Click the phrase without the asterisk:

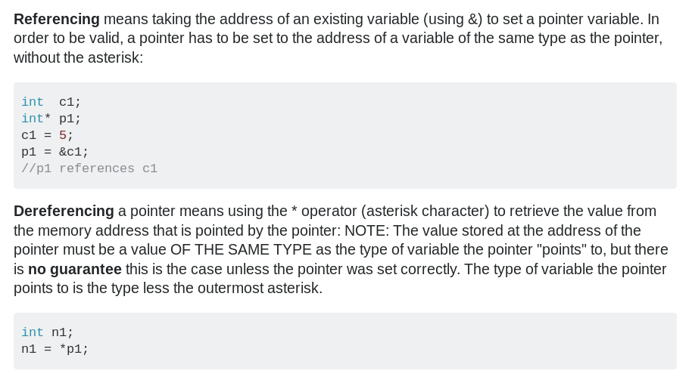pyautogui.click(x=79, y=57)
